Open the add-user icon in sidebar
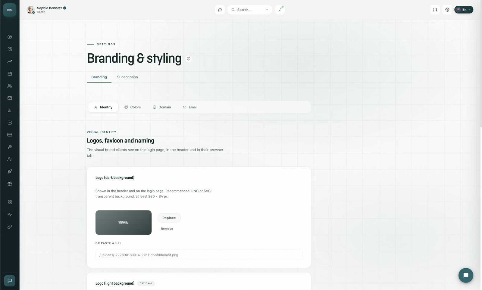 click(10, 159)
